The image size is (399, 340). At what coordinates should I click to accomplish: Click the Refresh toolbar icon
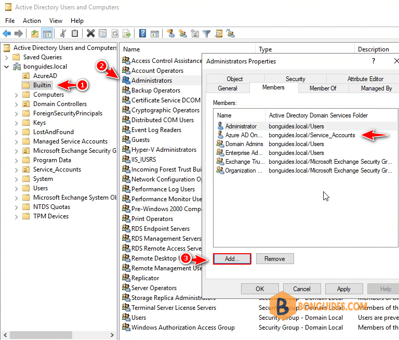115,33
